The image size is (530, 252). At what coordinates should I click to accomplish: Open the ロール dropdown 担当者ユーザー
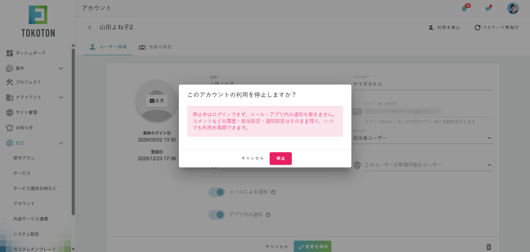423,138
